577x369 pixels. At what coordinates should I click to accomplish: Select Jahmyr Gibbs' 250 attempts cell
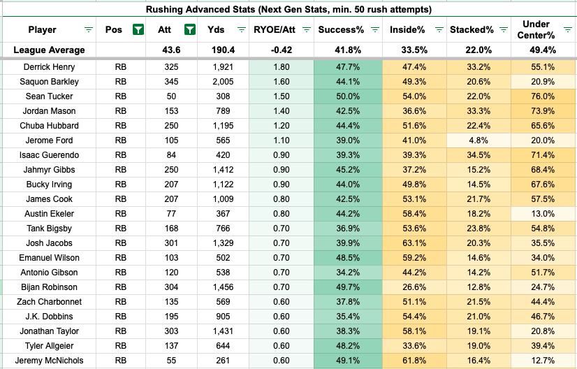click(171, 170)
